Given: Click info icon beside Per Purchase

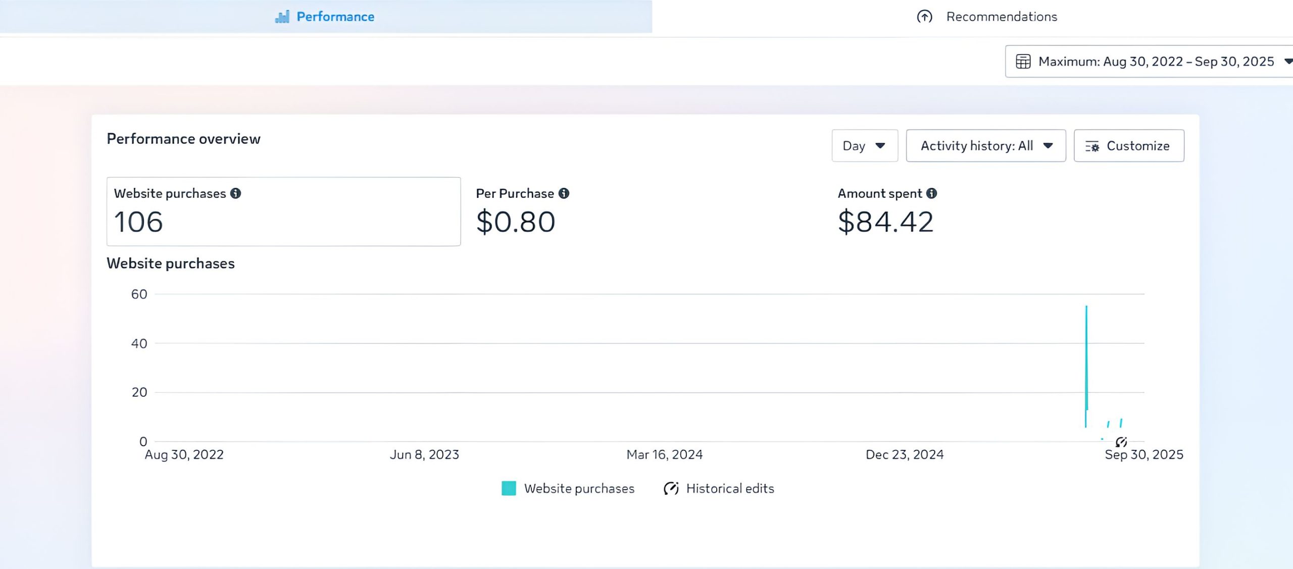Looking at the screenshot, I should click(x=564, y=193).
